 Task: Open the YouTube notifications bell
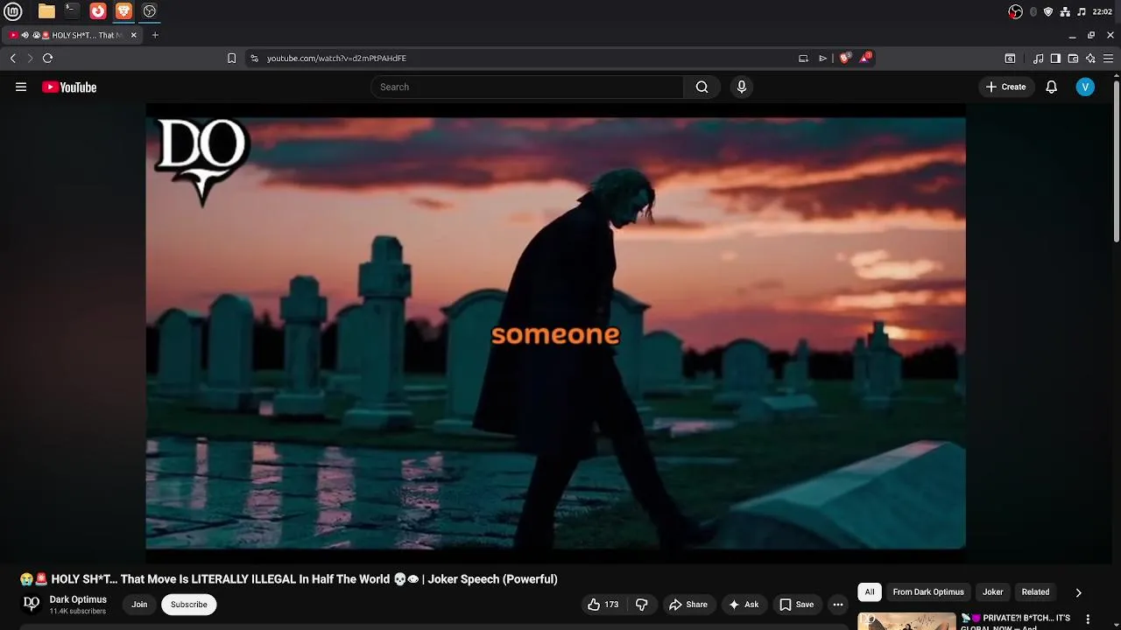click(x=1052, y=87)
